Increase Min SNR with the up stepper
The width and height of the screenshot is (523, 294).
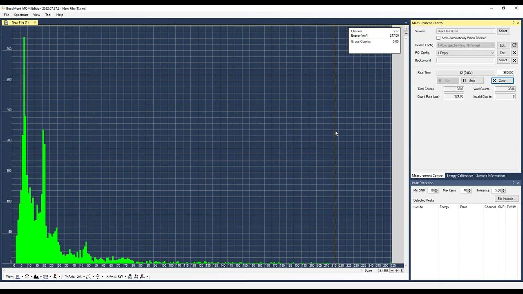(436, 189)
